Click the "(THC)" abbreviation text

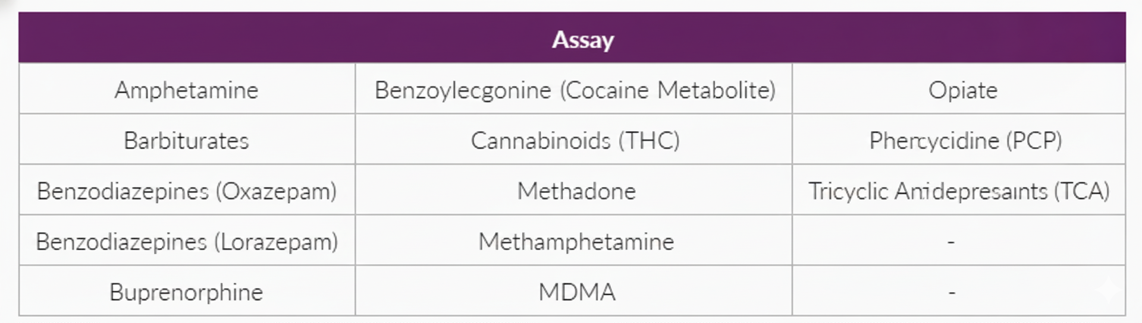tap(648, 141)
